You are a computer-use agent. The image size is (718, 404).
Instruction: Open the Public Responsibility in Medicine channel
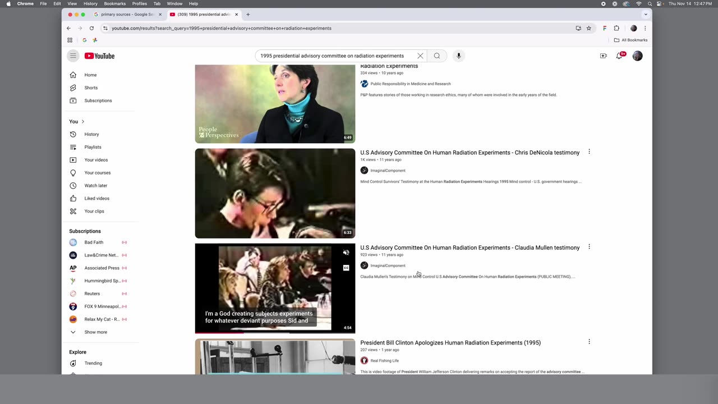click(x=410, y=84)
